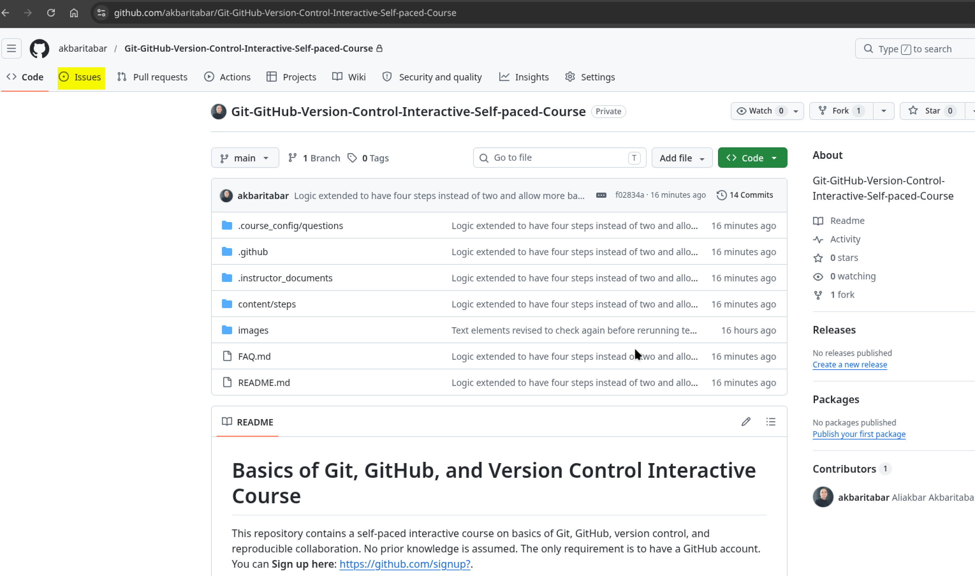Go to the GitHub homepage via Octocat logo
The width and height of the screenshot is (975, 576).
[x=40, y=48]
